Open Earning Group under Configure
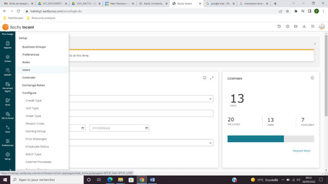Viewport: 328px width, 184px height. pyautogui.click(x=36, y=131)
